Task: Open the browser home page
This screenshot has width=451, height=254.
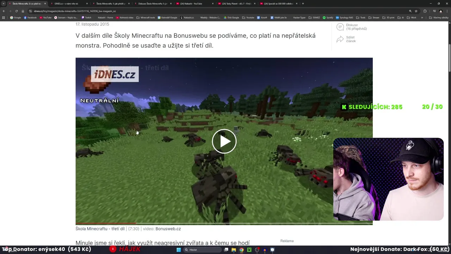Action: 23,11
